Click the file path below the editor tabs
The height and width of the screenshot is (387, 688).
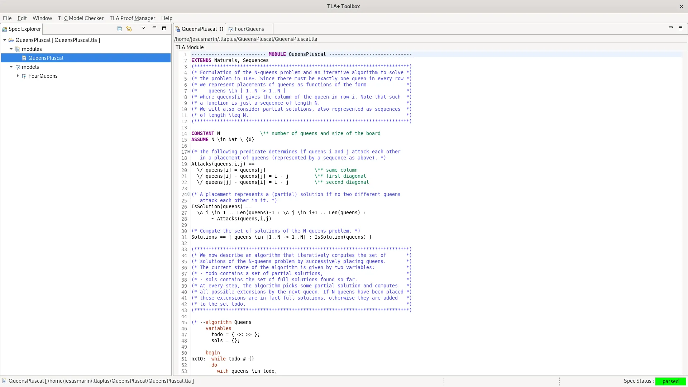(246, 39)
